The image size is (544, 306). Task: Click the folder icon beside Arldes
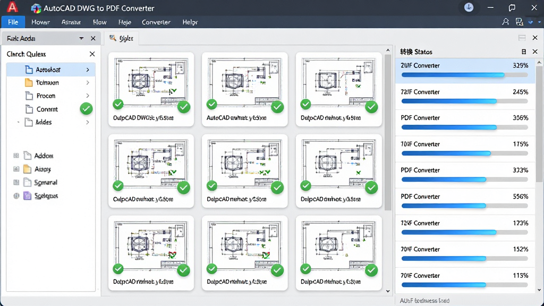pyautogui.click(x=29, y=122)
